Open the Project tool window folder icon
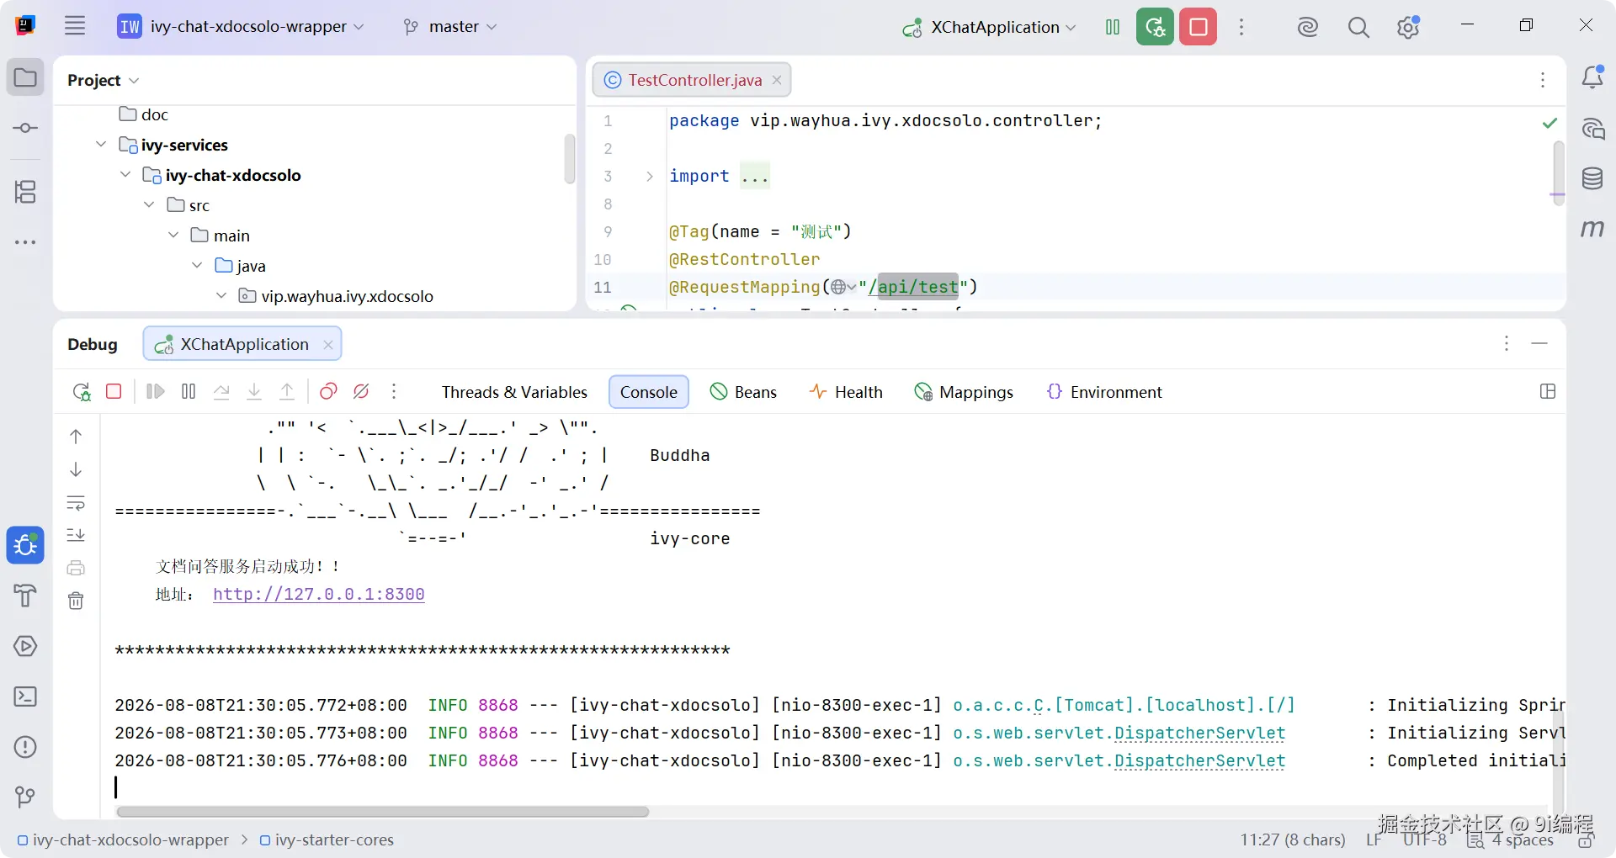 25,78
